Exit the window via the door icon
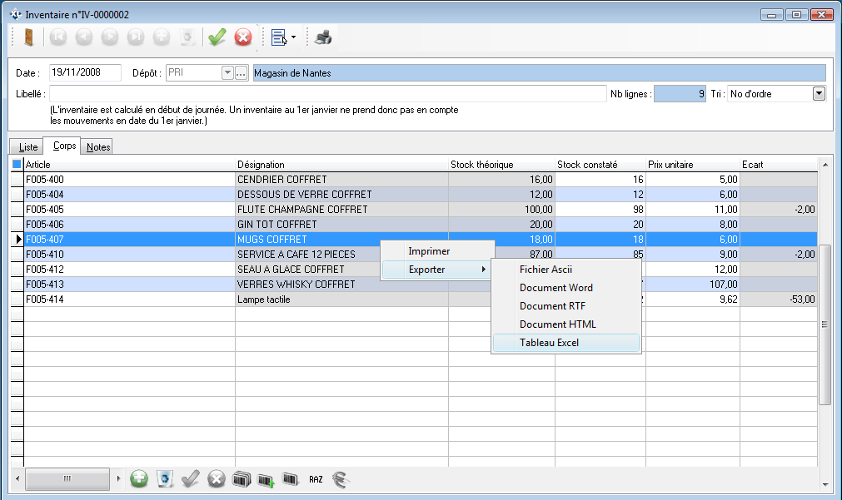 tap(28, 36)
